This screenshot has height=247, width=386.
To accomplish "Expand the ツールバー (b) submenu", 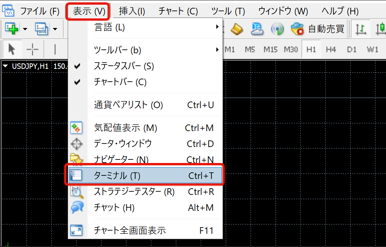I will click(146, 50).
